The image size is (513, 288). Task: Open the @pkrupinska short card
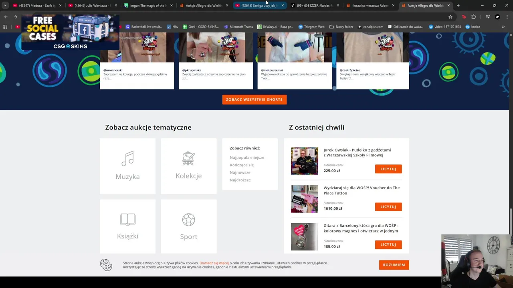click(x=216, y=61)
